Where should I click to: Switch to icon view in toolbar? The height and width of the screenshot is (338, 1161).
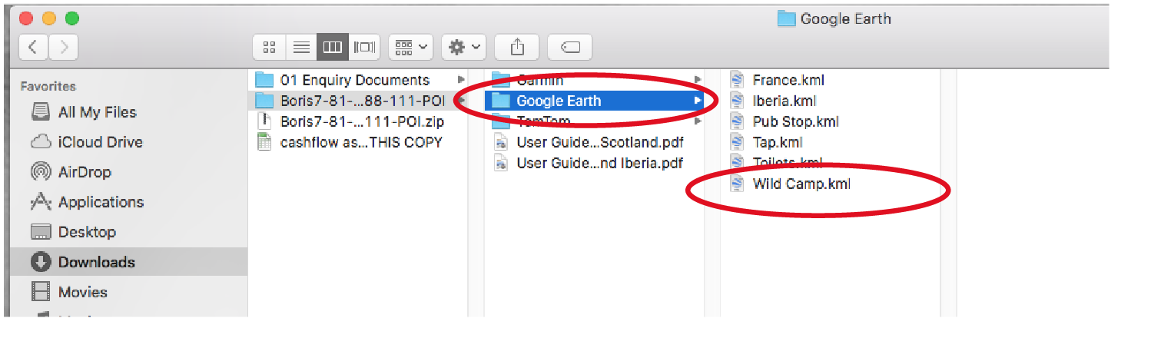tap(269, 48)
